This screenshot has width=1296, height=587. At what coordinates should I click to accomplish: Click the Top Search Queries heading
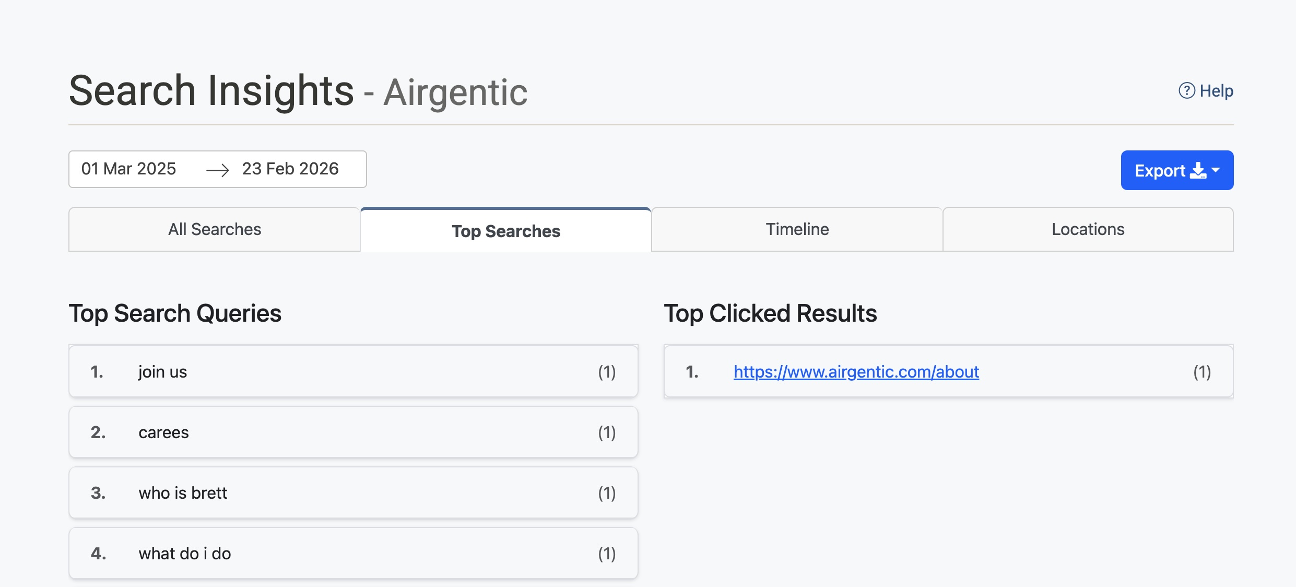[x=175, y=313]
